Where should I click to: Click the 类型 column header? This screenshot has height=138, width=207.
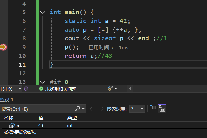tap(72, 118)
